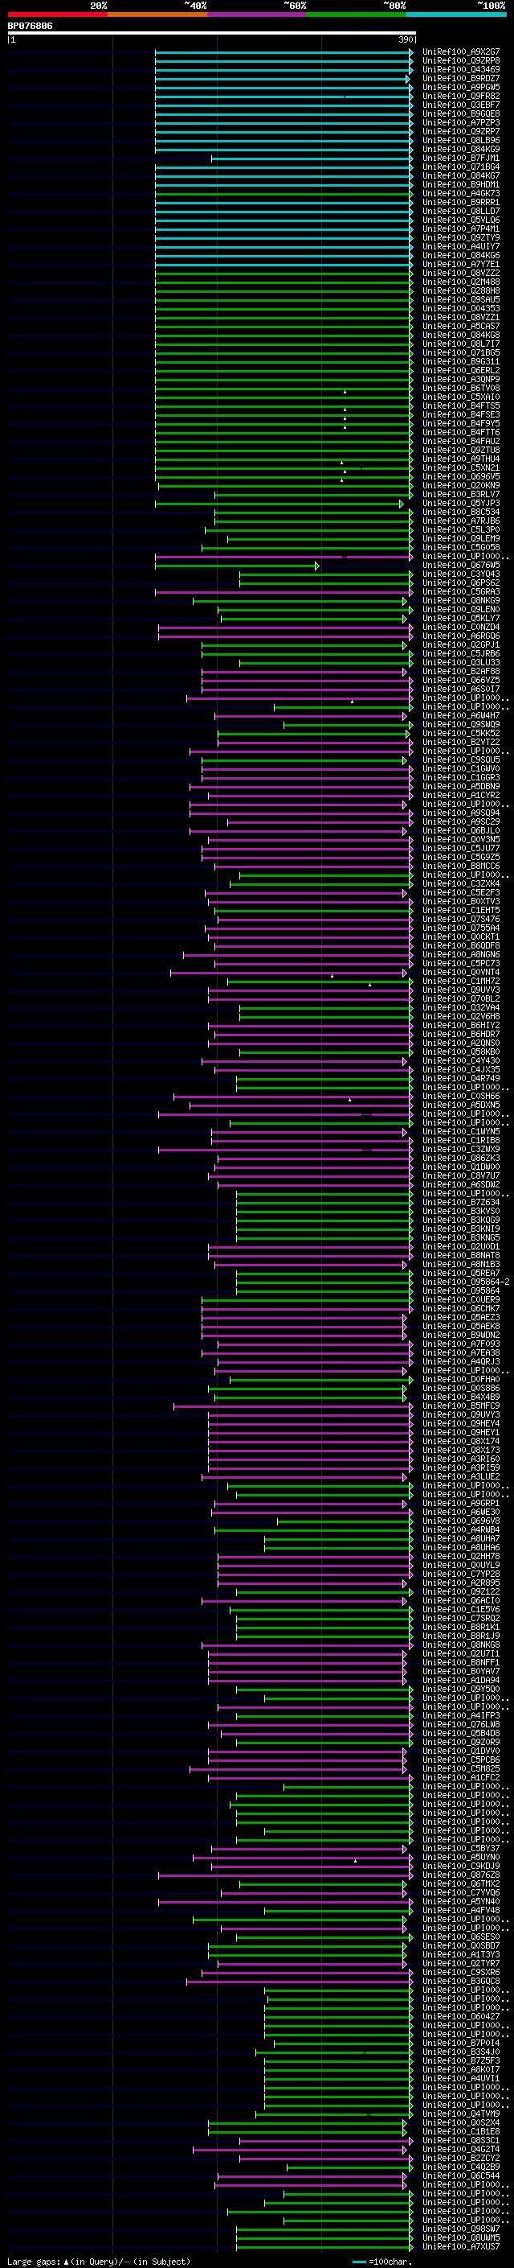Open UniRef100_A7P4M1 entry
This screenshot has height=2268, width=514.
(x=461, y=229)
